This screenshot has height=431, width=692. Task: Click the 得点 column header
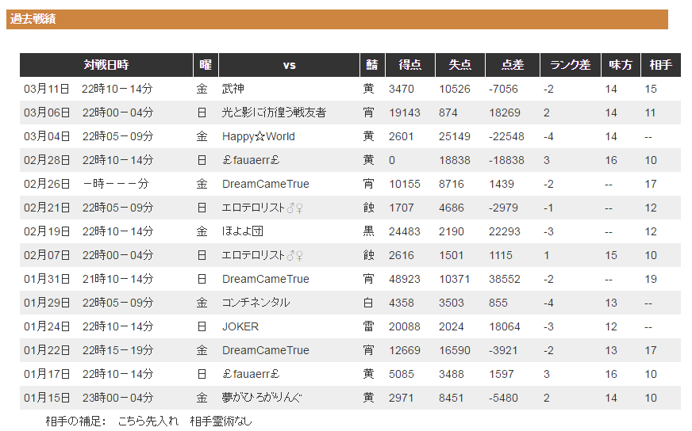[410, 65]
